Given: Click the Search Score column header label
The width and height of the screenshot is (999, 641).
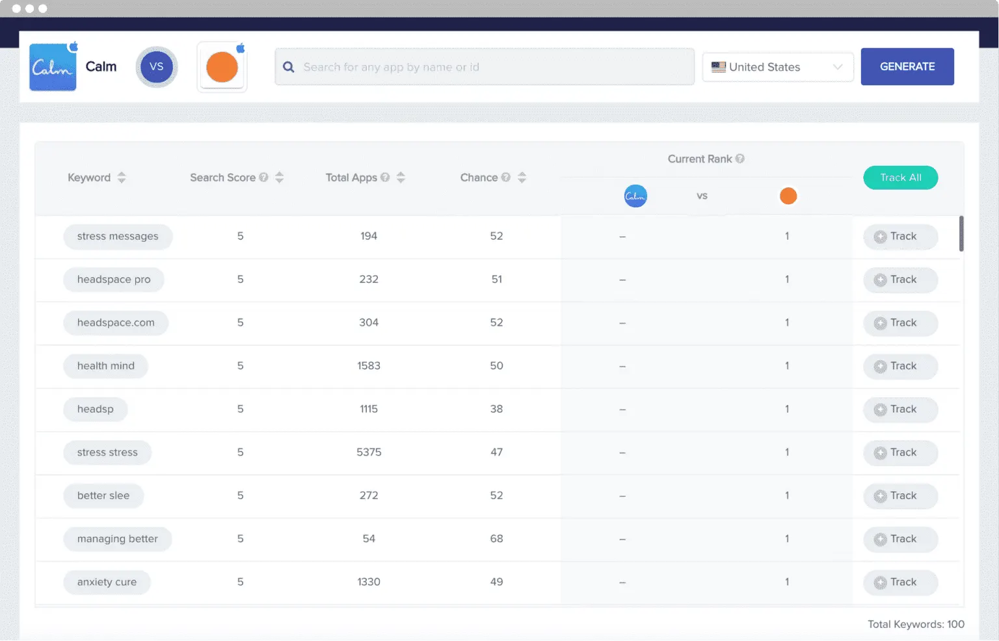Looking at the screenshot, I should point(222,177).
